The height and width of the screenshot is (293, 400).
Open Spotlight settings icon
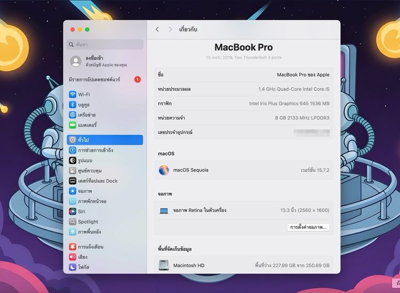(73, 222)
